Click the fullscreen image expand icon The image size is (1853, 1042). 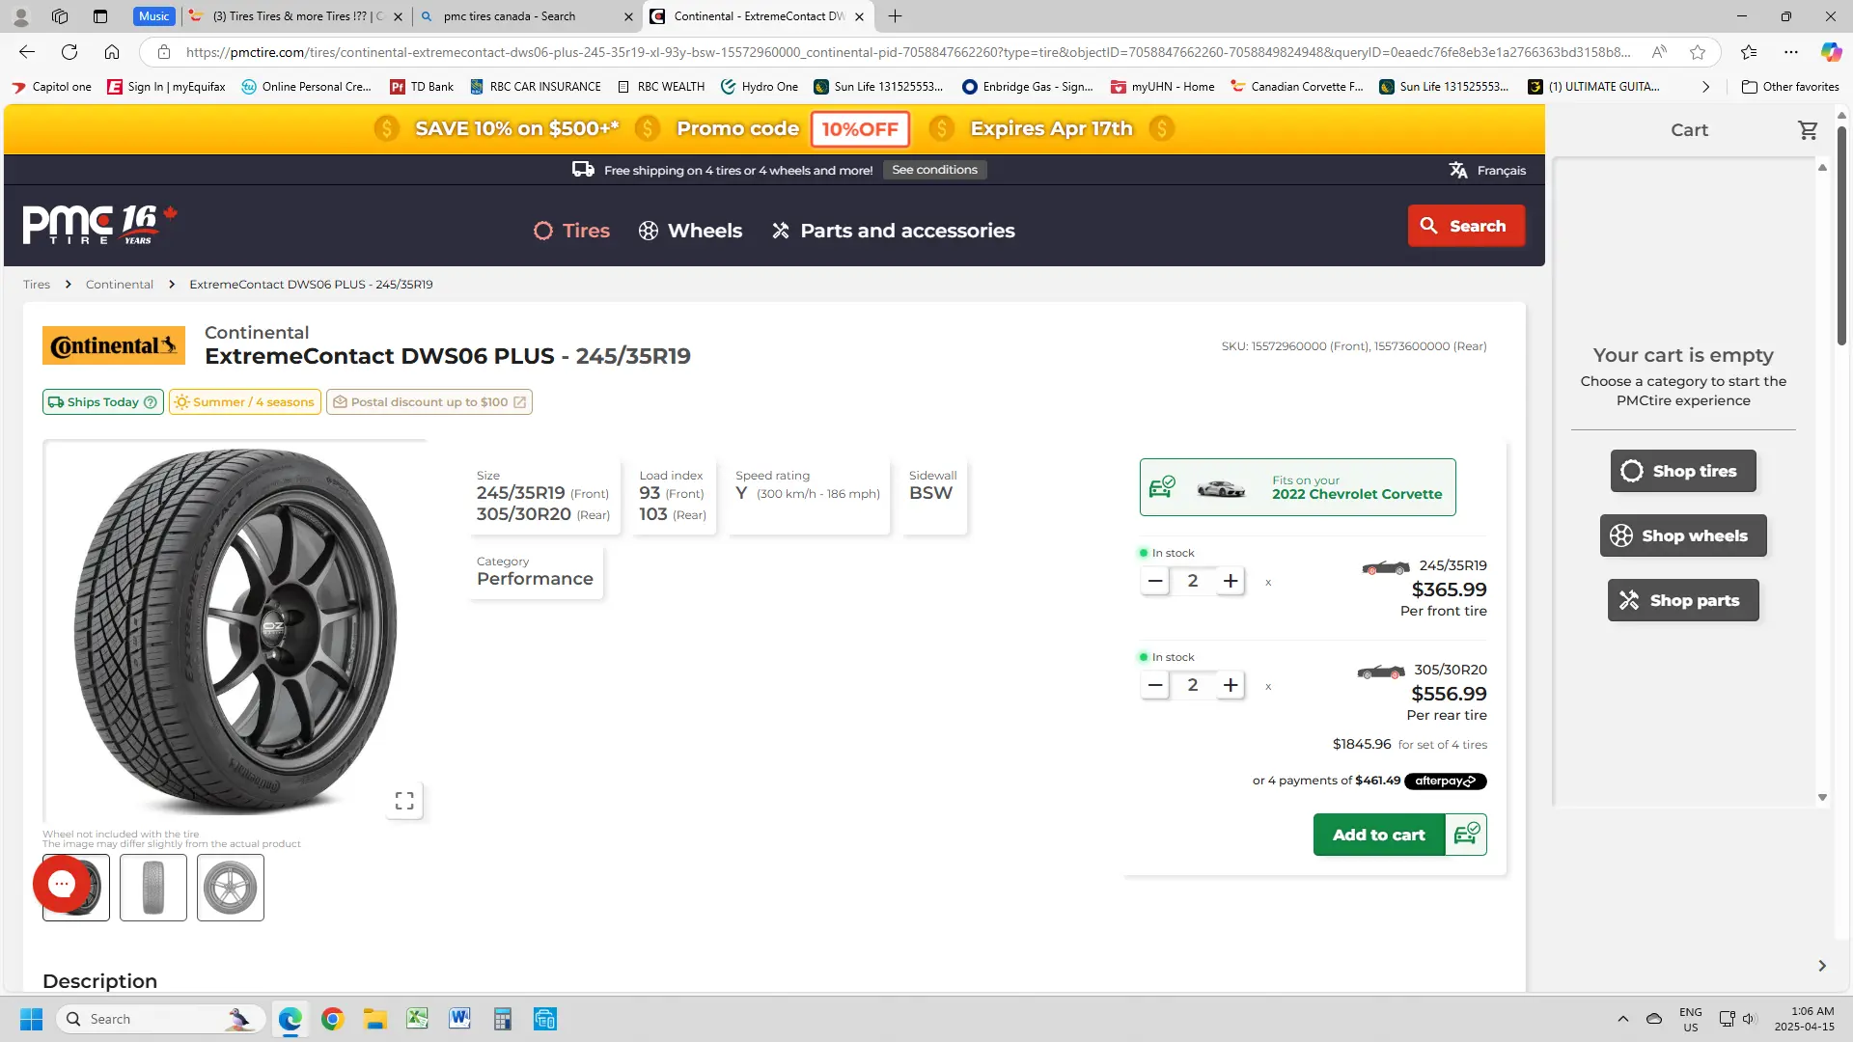coord(404,801)
